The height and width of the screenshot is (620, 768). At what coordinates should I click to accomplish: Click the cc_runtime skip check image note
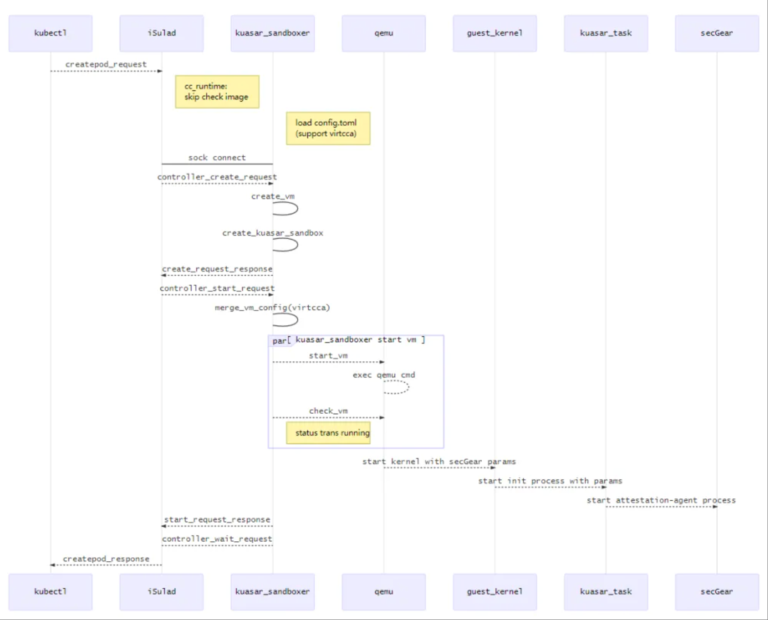point(217,92)
